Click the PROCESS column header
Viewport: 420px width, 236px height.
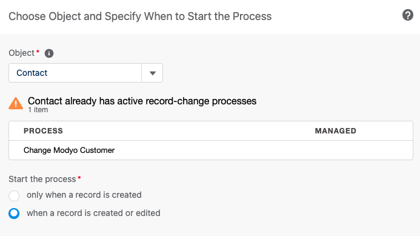click(43, 131)
